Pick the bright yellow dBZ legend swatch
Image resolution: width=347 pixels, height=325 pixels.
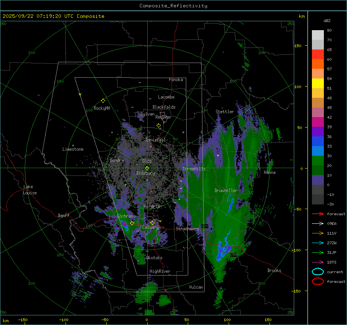tap(318, 83)
